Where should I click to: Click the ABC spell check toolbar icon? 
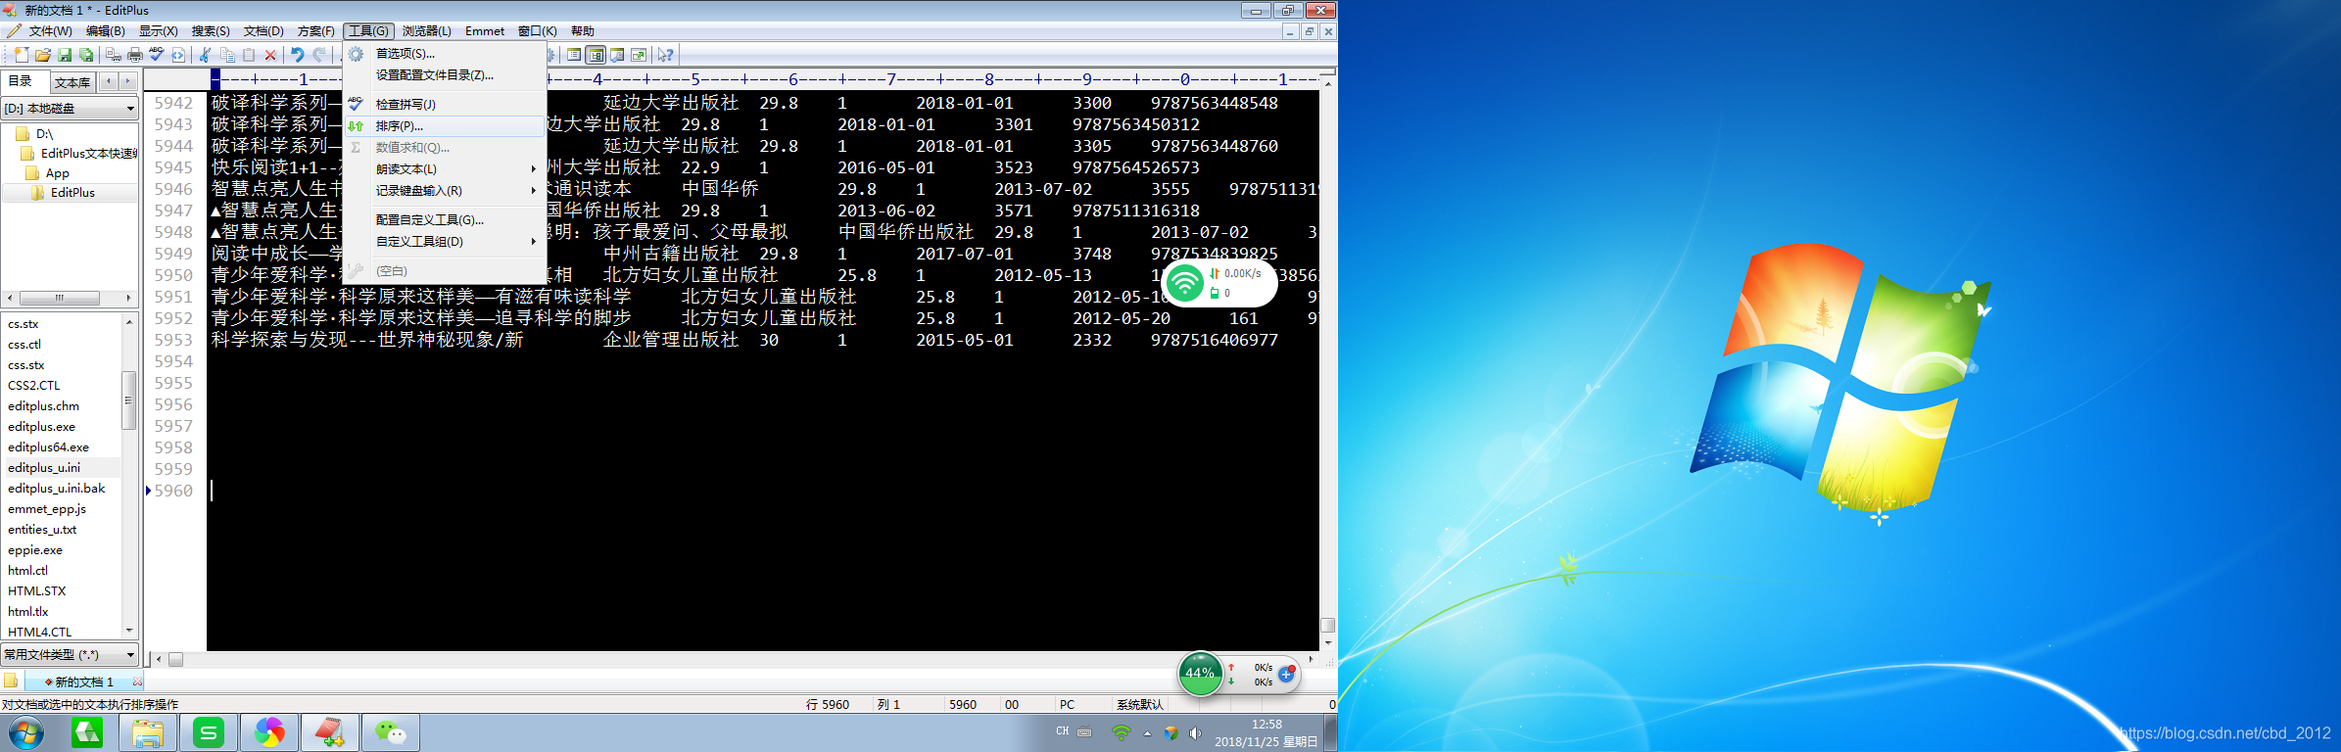click(157, 55)
